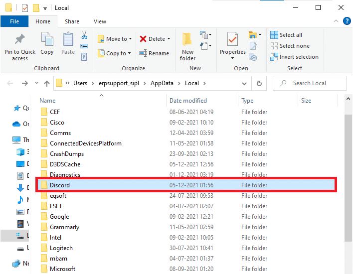
Task: Click the Forward navigation arrow
Action: (25, 84)
